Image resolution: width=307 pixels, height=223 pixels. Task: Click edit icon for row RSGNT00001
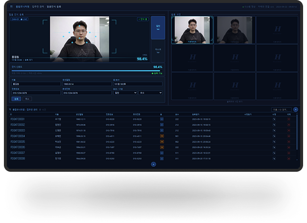coord(274,119)
